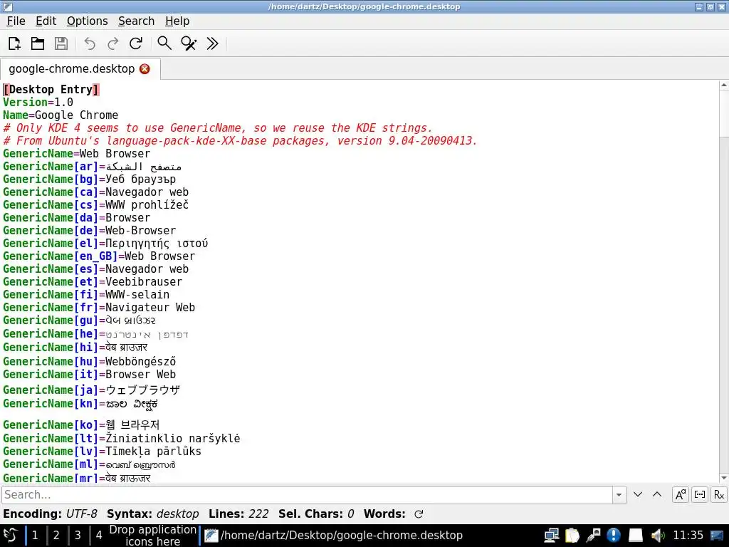Viewport: 729px width, 547px height.
Task: Toggle Match Case search option
Action: (x=681, y=494)
